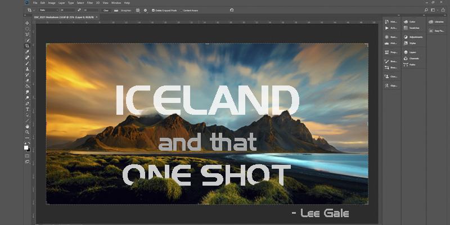Image resolution: width=450 pixels, height=225 pixels.
Task: Click the crop width input field
Action: tap(67, 10)
